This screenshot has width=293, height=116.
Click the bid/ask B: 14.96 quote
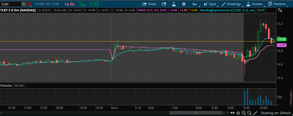95,3
